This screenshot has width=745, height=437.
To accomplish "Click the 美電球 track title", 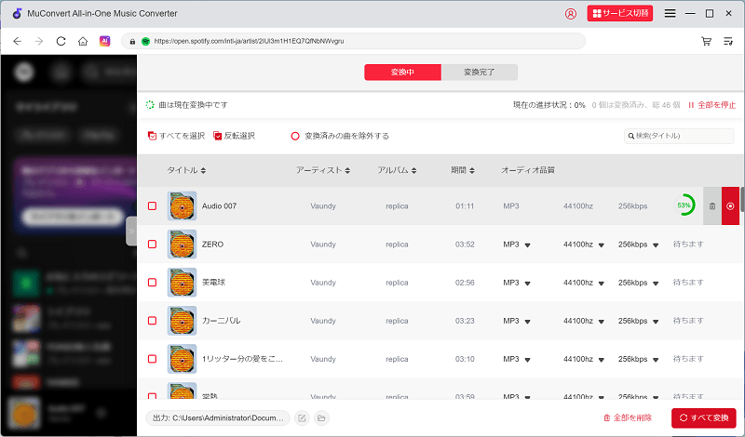I will pyautogui.click(x=214, y=283).
